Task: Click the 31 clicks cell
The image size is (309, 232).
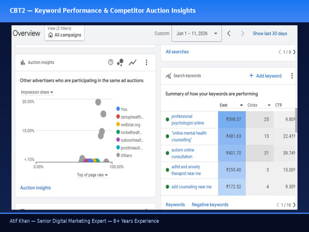Action: click(260, 153)
